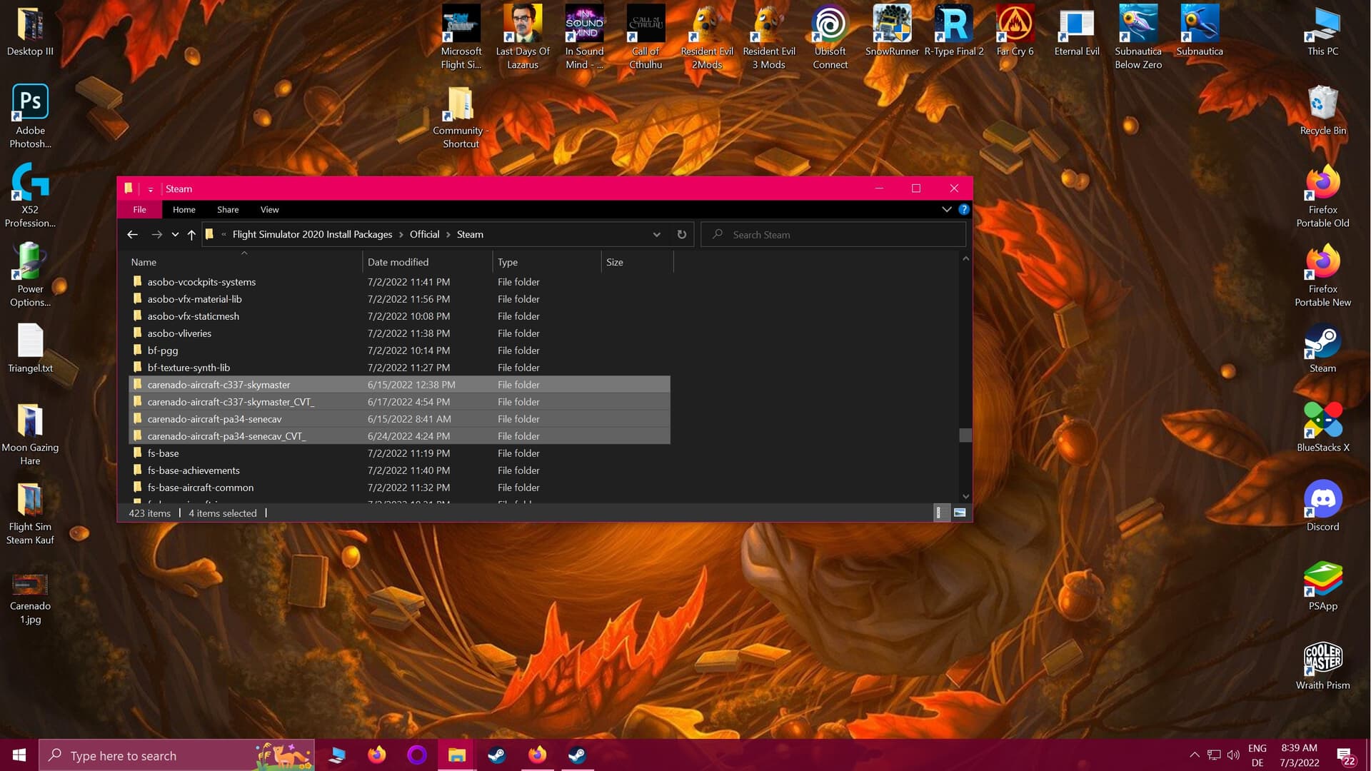Click the View menu in File Explorer ribbon
Screen dimensions: 1371x771
pyautogui.click(x=269, y=209)
